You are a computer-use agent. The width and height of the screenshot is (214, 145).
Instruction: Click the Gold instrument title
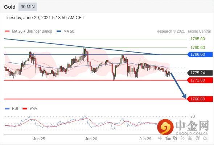point(10,7)
